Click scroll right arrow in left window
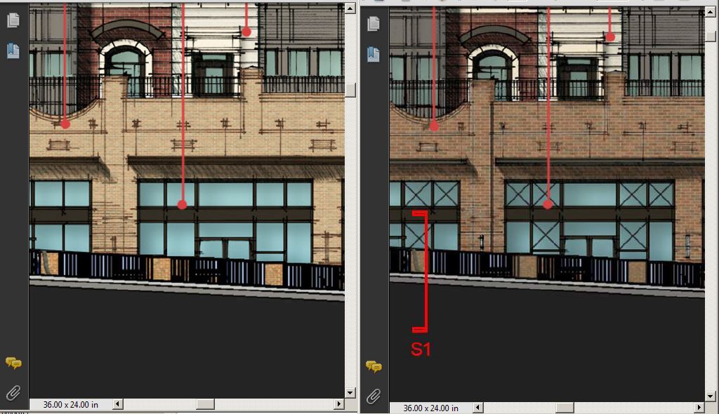Viewport: 719px width, 414px height. 339,404
